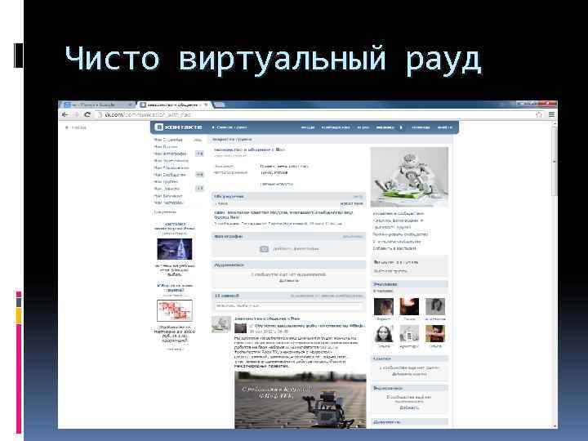Screen dimensions: 588x441
Task: Open the Обсуждения section header
Action: pos(288,197)
